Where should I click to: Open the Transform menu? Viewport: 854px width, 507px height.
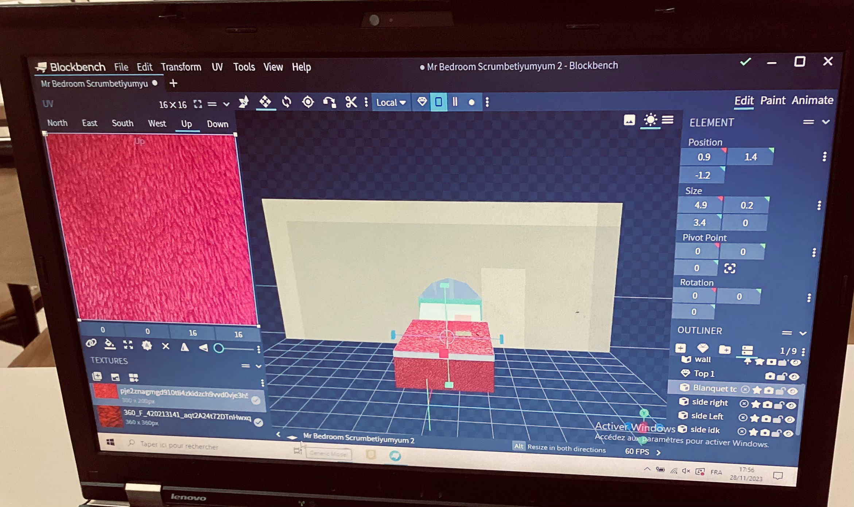point(181,67)
